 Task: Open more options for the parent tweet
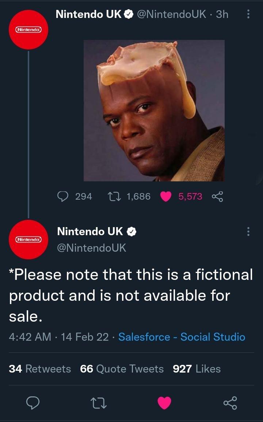click(248, 15)
